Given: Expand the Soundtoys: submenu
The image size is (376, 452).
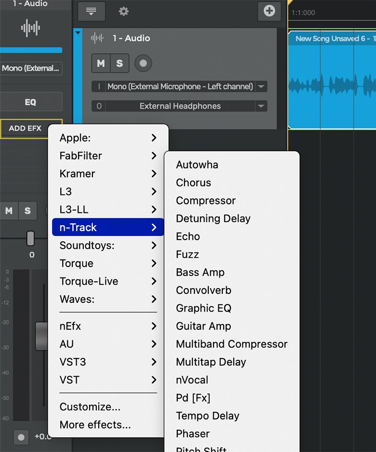Looking at the screenshot, I should click(108, 245).
